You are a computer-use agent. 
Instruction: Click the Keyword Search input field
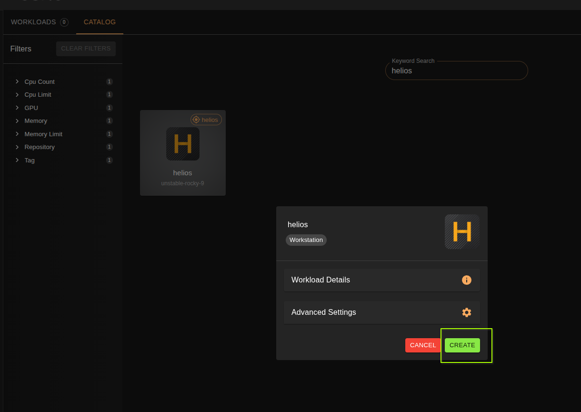pyautogui.click(x=456, y=70)
